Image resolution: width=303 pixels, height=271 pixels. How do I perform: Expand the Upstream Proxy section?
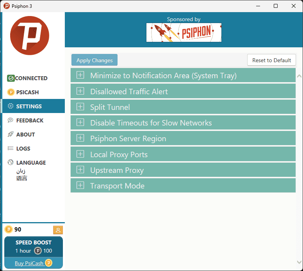click(x=183, y=170)
